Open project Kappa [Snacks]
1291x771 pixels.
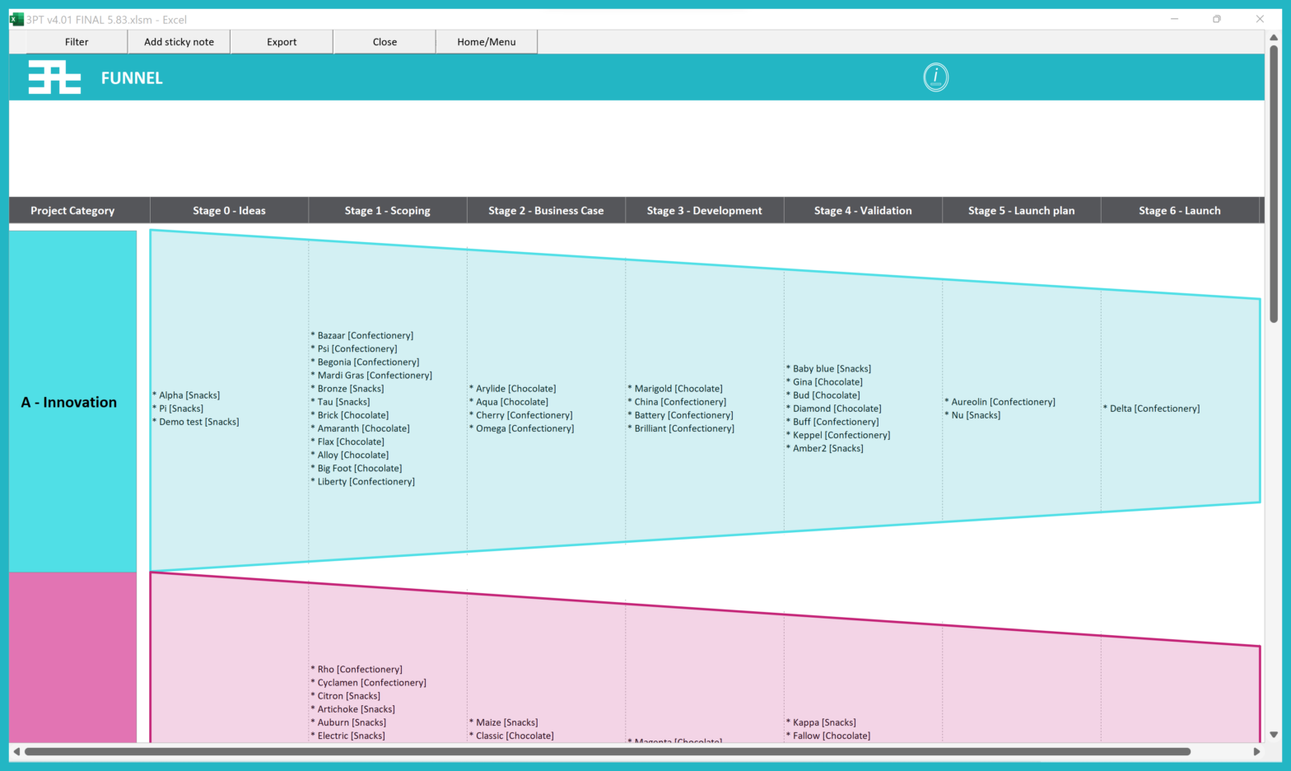click(821, 722)
